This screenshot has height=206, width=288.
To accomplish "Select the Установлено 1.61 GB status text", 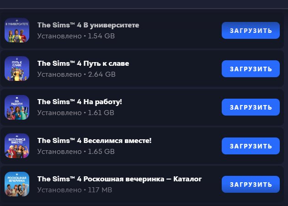I will (76, 113).
